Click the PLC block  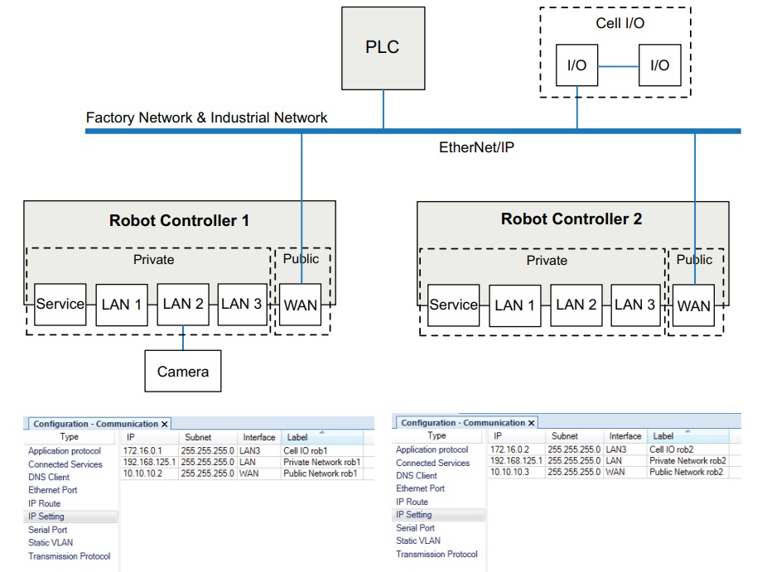tap(382, 47)
